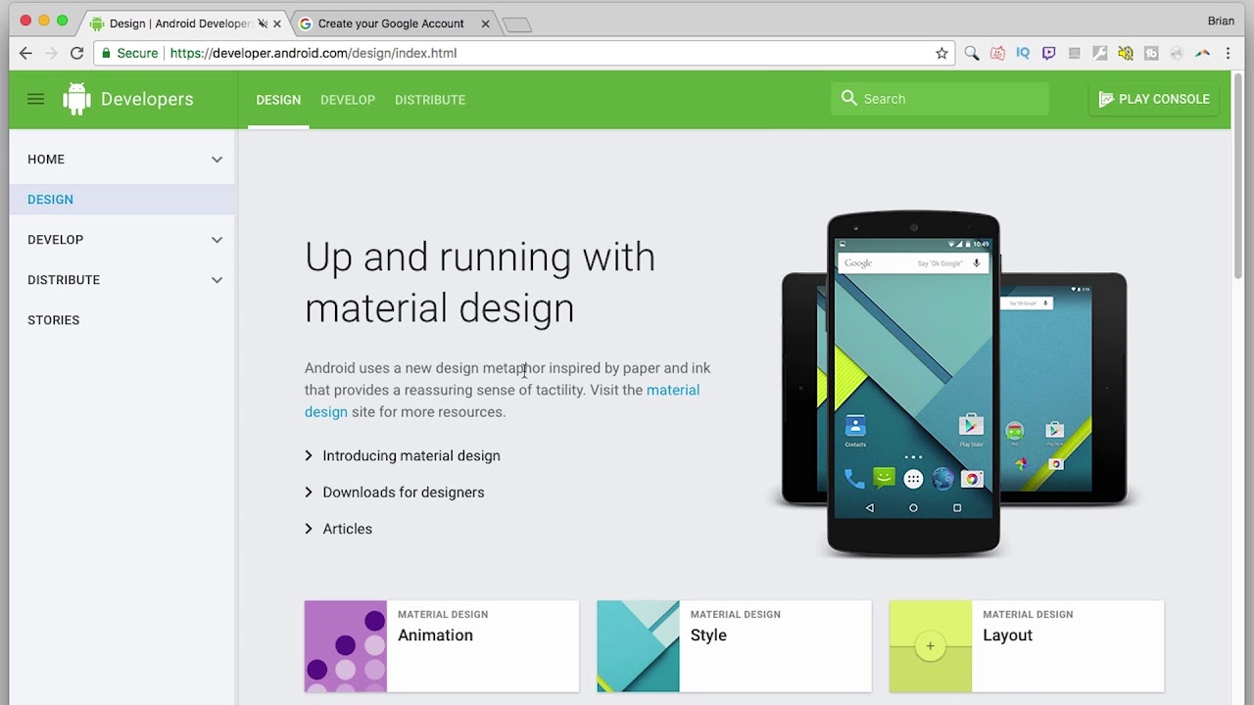
Task: Expand the DEVELOP sidebar section
Action: point(217,240)
